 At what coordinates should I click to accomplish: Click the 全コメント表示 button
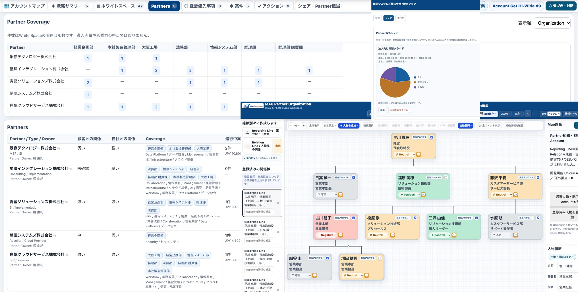(x=489, y=125)
